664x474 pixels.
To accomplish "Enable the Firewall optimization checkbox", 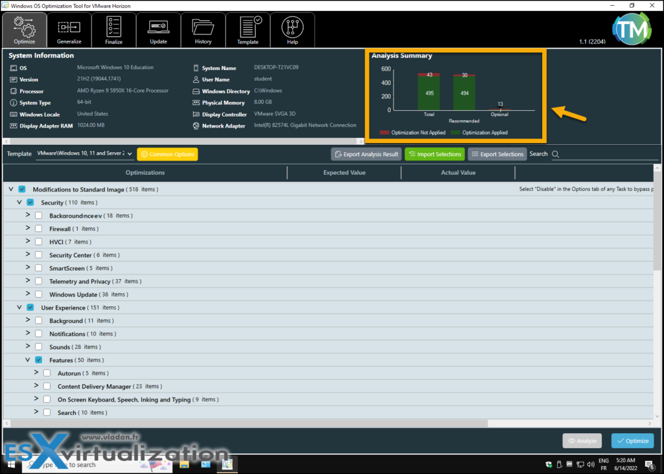I will (38, 229).
